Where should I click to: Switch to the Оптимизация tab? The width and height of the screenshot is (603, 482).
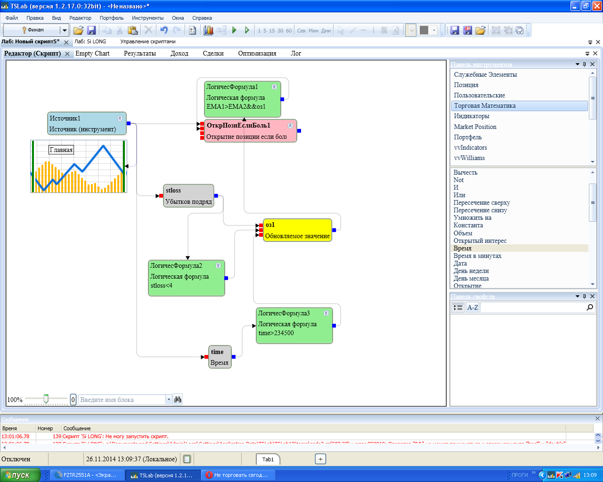pyautogui.click(x=257, y=53)
